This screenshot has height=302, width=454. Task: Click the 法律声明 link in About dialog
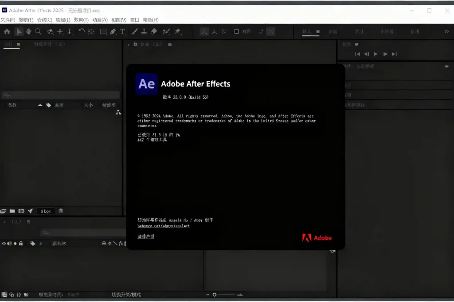coord(145,236)
